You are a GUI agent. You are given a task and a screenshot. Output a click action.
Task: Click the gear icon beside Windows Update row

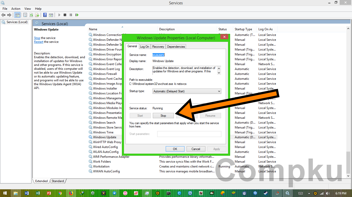90,137
